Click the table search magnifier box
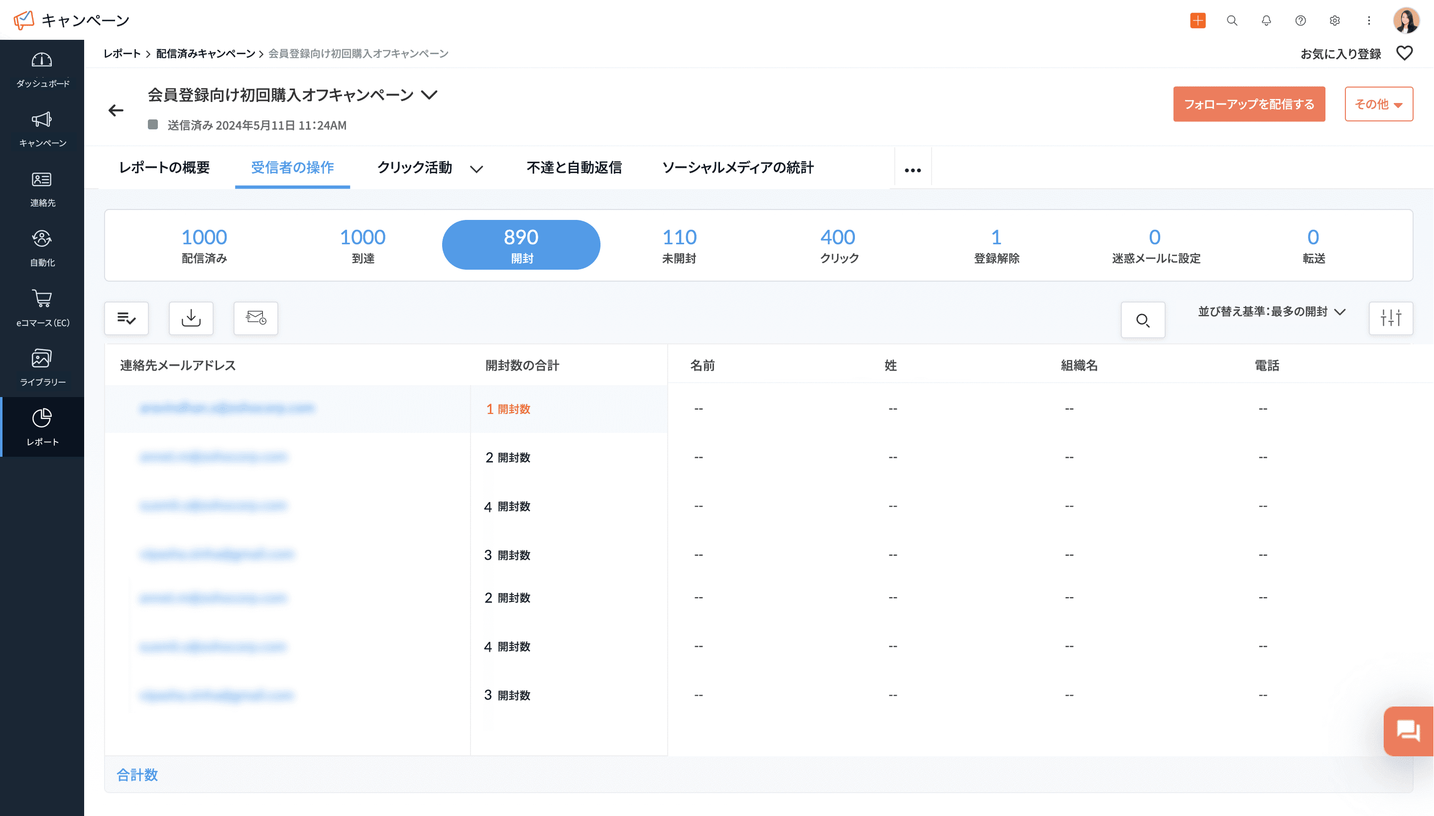This screenshot has height=816, width=1434. pos(1143,320)
